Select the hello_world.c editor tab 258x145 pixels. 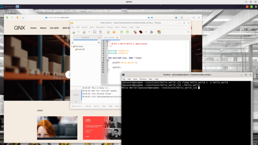click(109, 38)
